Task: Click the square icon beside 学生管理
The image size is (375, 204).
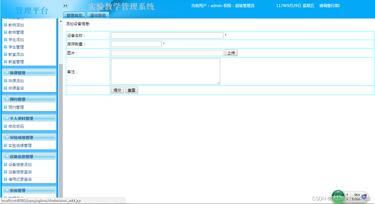Action: (5, 47)
